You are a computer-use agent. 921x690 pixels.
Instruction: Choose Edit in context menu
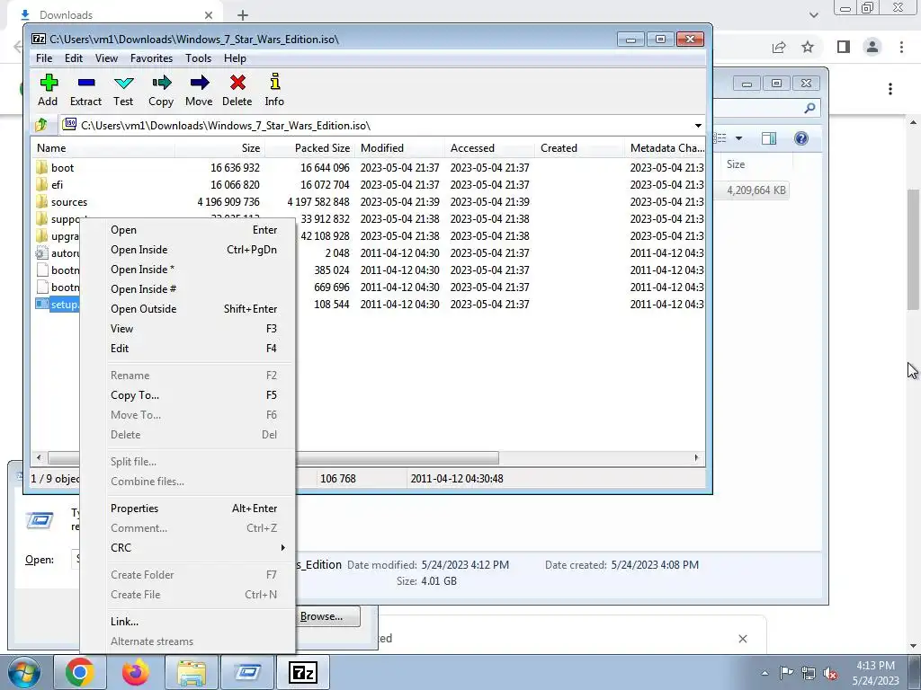pyautogui.click(x=187, y=348)
